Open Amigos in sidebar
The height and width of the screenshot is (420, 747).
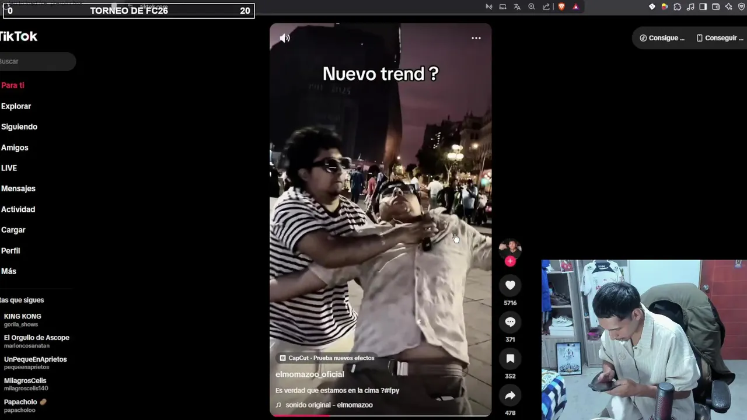click(x=14, y=148)
